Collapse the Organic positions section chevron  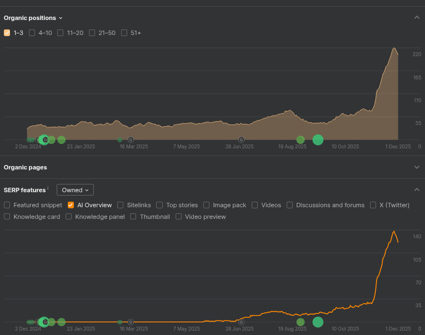(417, 18)
